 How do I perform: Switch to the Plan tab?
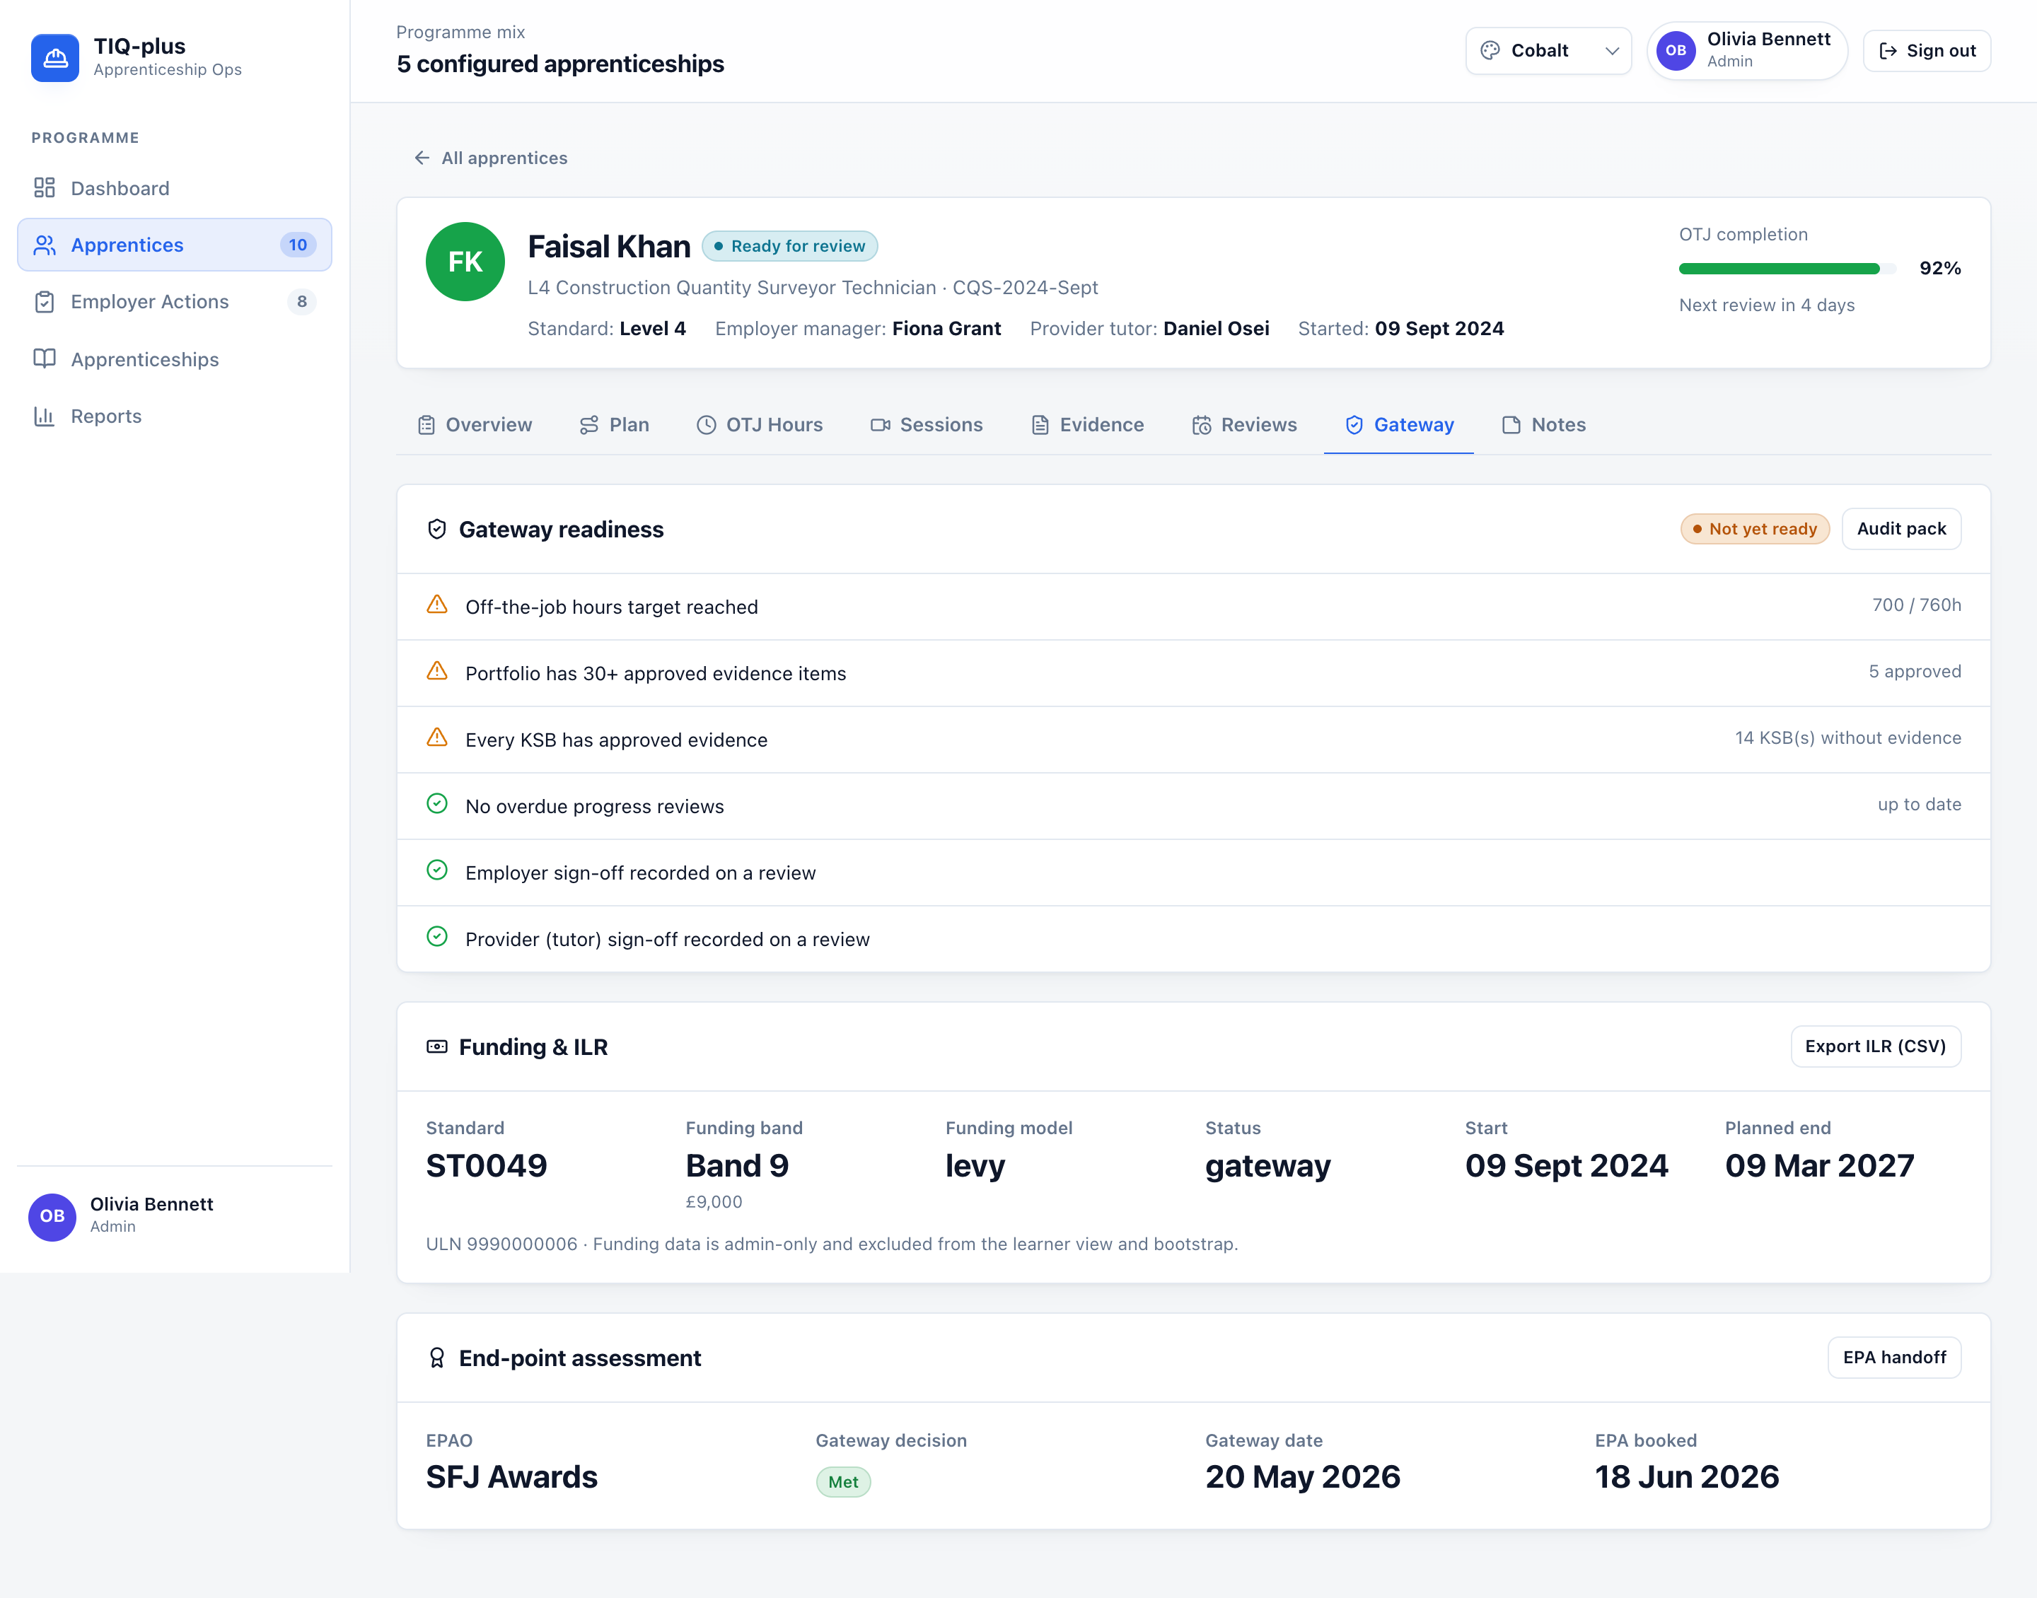click(x=615, y=425)
